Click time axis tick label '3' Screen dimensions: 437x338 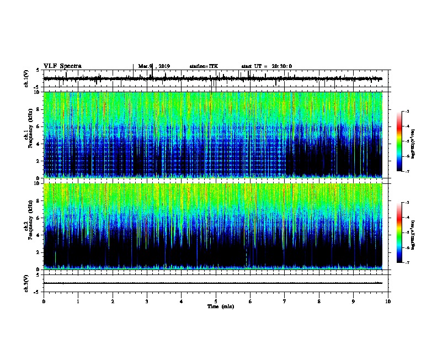pos(147,302)
